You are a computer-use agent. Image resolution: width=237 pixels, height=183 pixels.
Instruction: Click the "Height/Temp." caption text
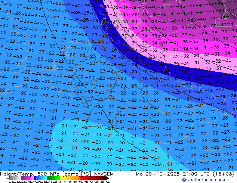coord(18,174)
